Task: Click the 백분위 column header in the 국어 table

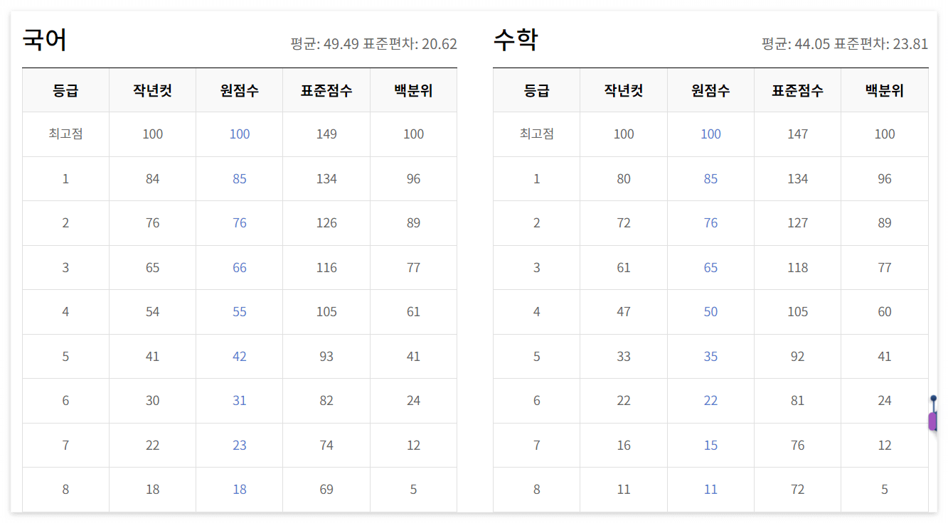Action: [413, 90]
